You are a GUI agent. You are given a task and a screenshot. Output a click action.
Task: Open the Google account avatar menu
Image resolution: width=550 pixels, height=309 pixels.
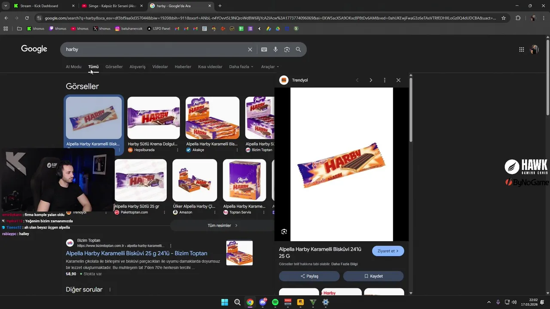[535, 49]
